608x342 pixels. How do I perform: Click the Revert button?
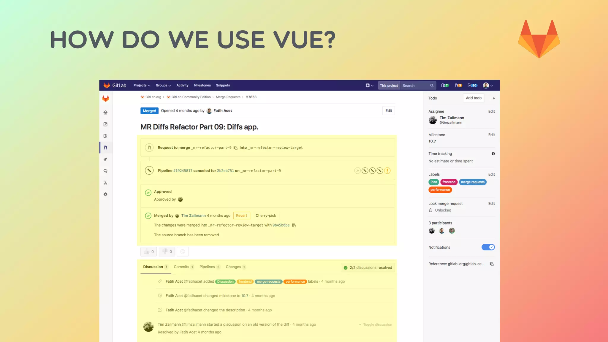tap(241, 216)
